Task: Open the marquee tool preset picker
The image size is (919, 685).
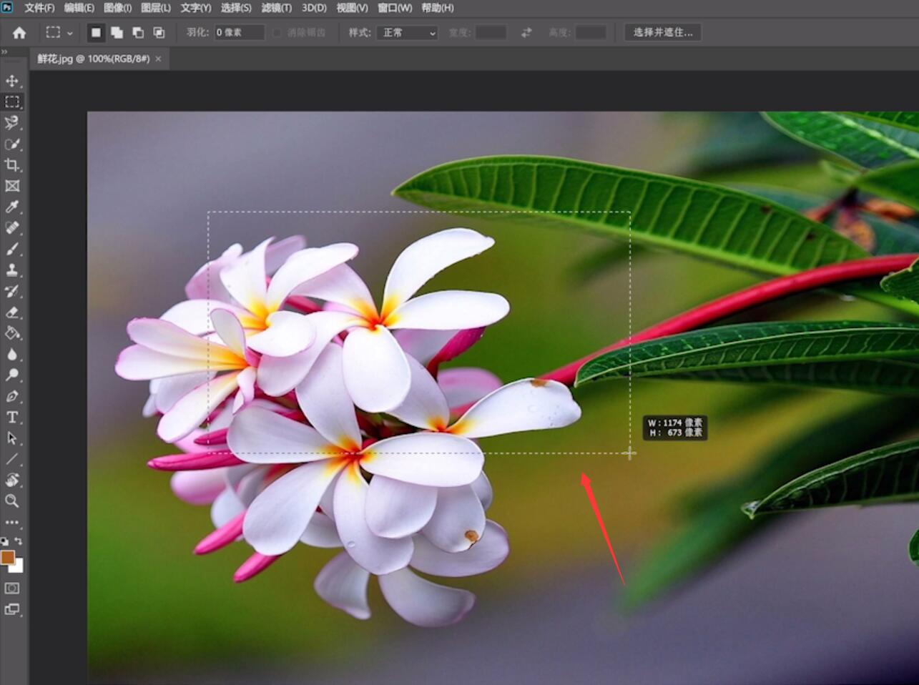Action: click(x=59, y=33)
